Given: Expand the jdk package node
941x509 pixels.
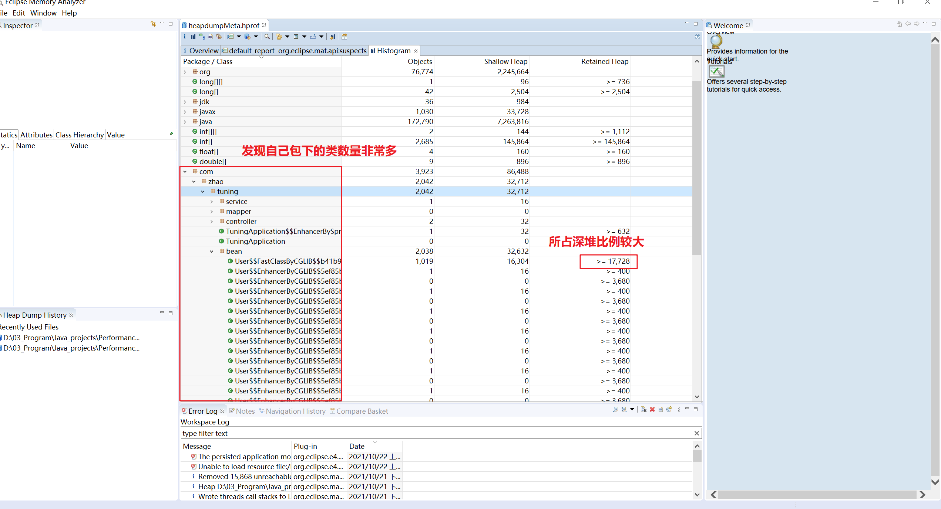Looking at the screenshot, I should 185,102.
